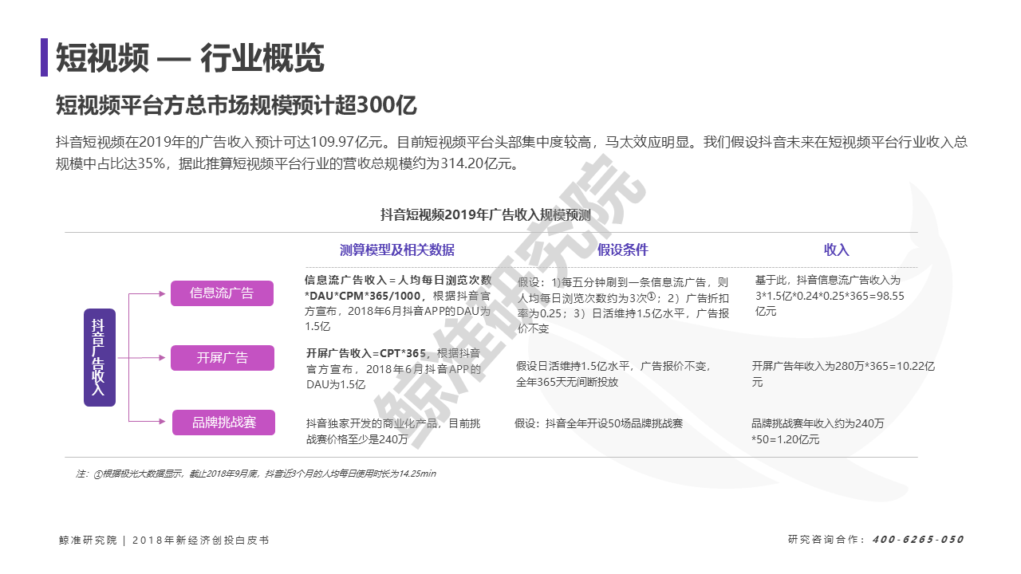
Task: Click the assumption text about 每五分钟刷到一条信息流广告
Action: 623,305
